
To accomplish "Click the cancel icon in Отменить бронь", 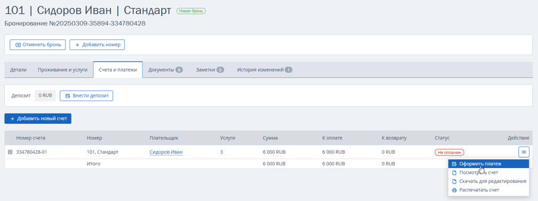I will point(18,45).
